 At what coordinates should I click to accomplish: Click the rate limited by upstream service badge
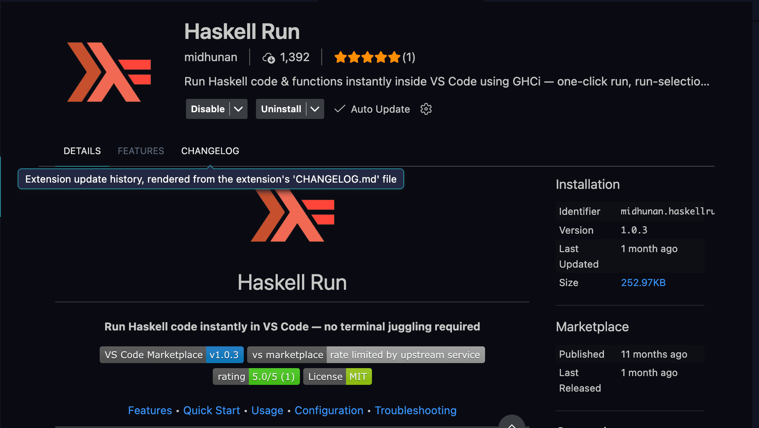pos(366,355)
